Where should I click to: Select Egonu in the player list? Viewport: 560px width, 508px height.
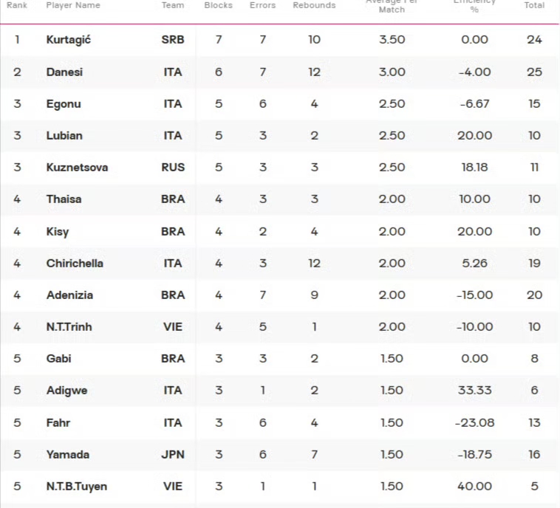(x=64, y=104)
